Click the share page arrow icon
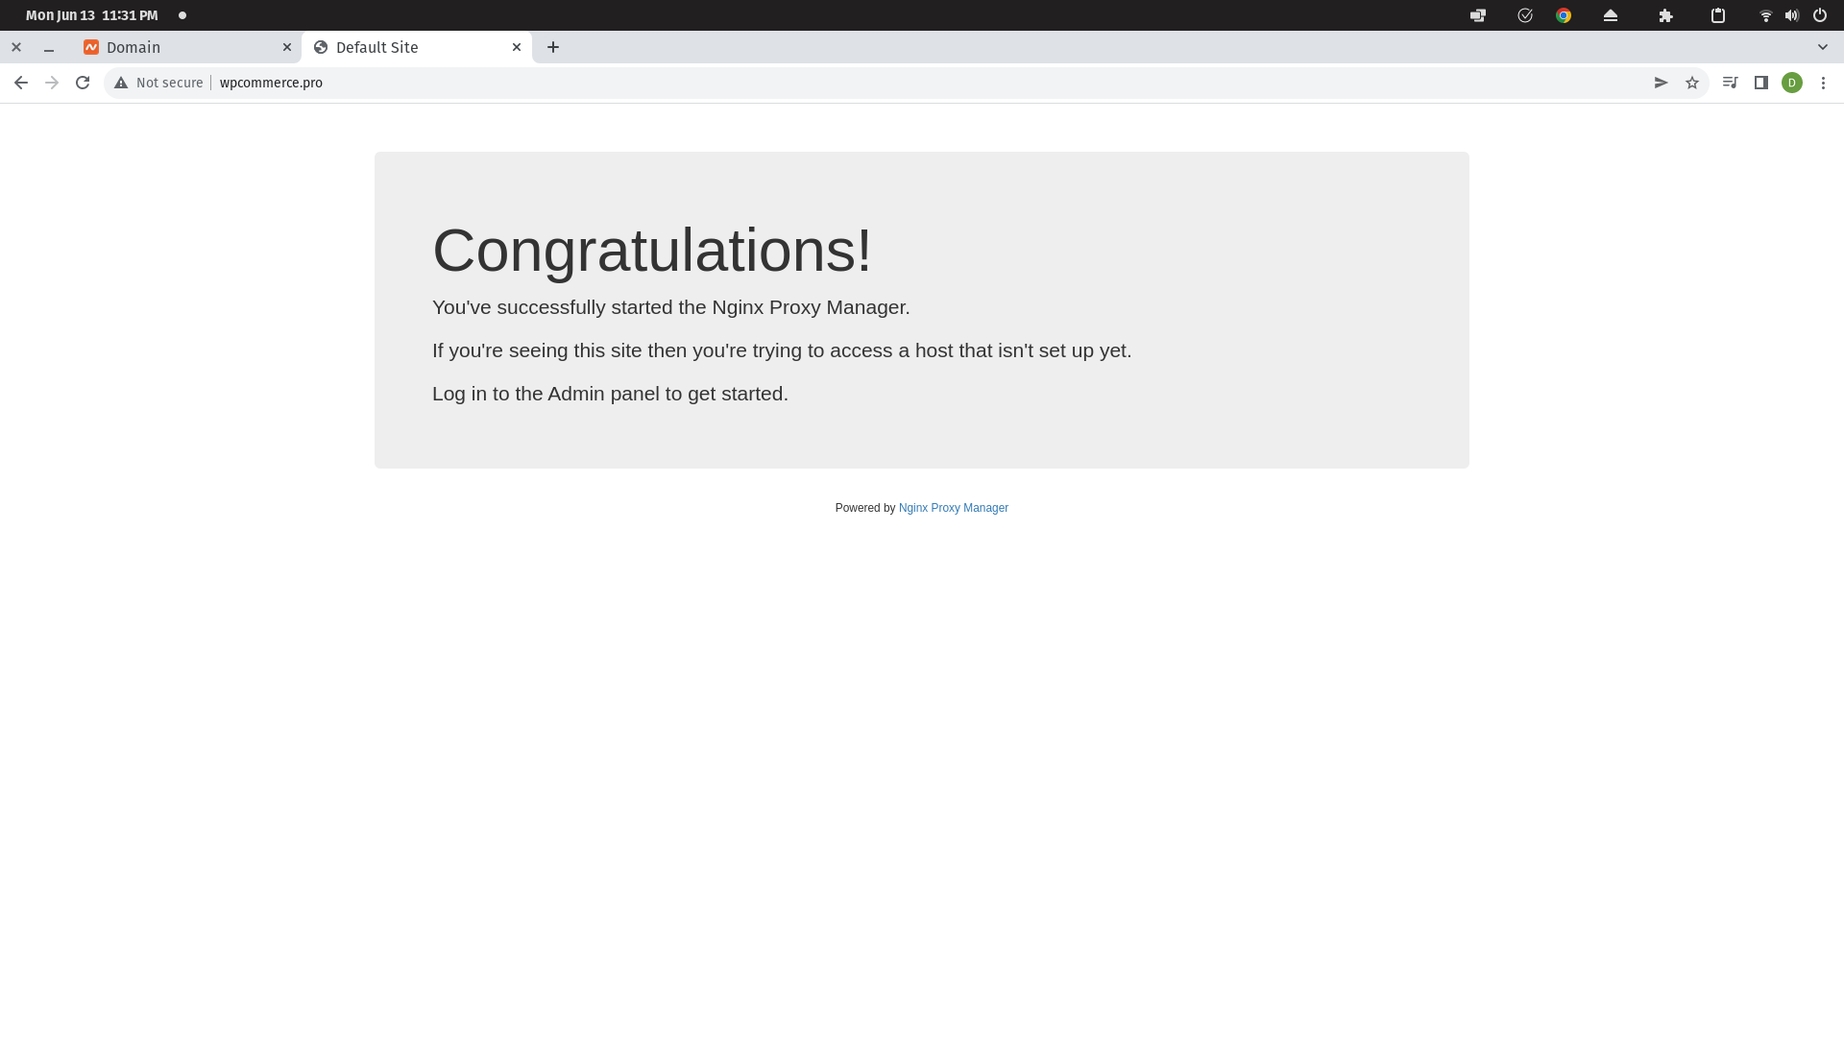 [1661, 83]
